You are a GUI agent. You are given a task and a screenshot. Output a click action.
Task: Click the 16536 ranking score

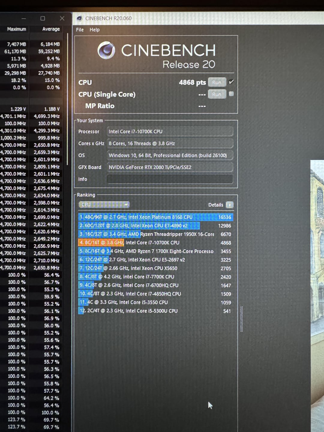click(x=225, y=217)
